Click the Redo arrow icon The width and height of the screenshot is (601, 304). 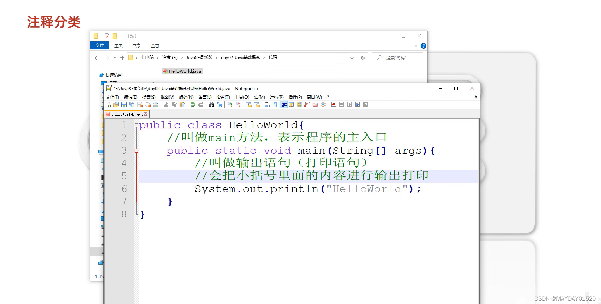click(201, 104)
